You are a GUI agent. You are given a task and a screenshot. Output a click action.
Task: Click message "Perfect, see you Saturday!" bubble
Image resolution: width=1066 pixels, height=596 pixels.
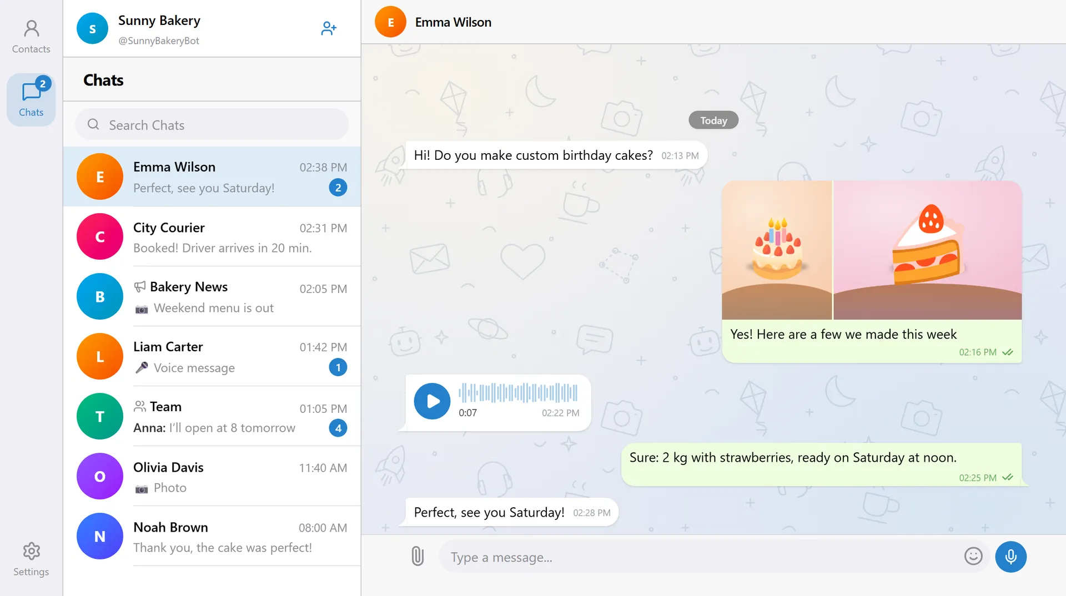coord(512,512)
